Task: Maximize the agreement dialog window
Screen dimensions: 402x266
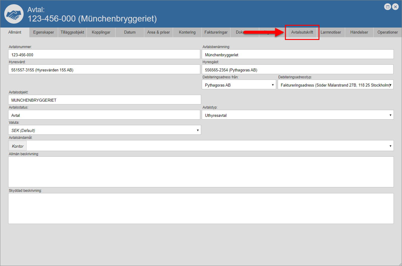Action: [387, 7]
